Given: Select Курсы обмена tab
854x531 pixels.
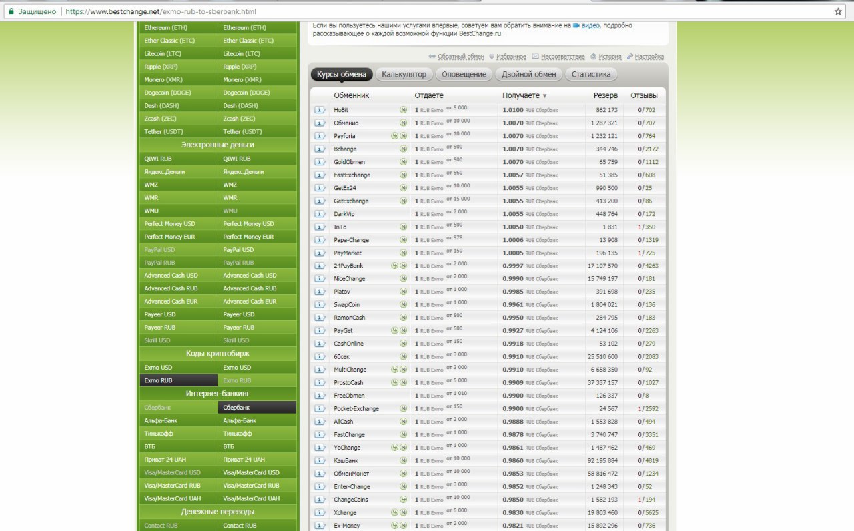Looking at the screenshot, I should click(x=342, y=74).
